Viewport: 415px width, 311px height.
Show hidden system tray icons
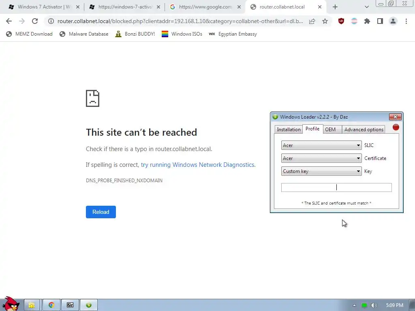pos(354,305)
